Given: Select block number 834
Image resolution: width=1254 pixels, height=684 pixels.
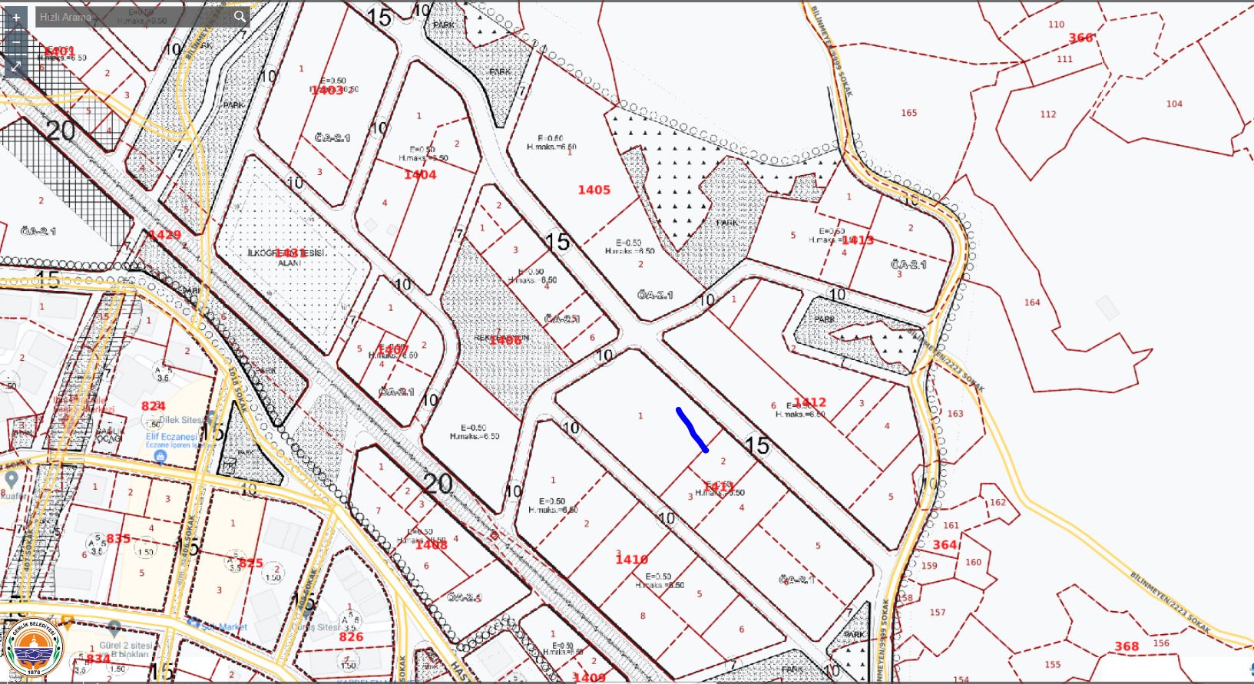Looking at the screenshot, I should click(98, 659).
